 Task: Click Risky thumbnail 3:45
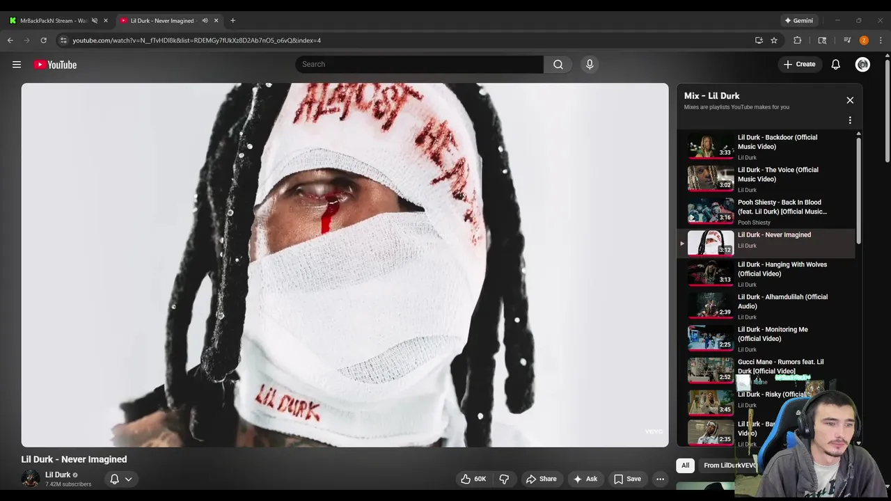(711, 402)
